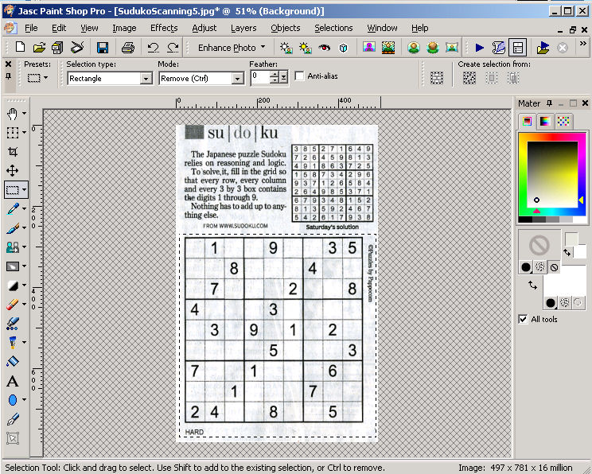Open the Swatches tab in Materials
Image resolution: width=592 pixels, height=474 pixels.
click(x=563, y=121)
